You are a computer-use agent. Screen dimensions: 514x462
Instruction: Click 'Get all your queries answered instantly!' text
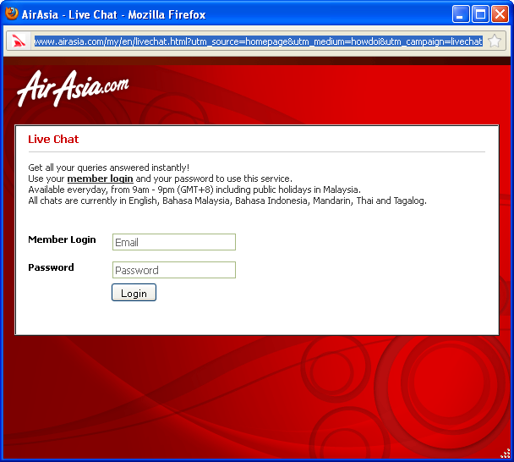point(109,168)
